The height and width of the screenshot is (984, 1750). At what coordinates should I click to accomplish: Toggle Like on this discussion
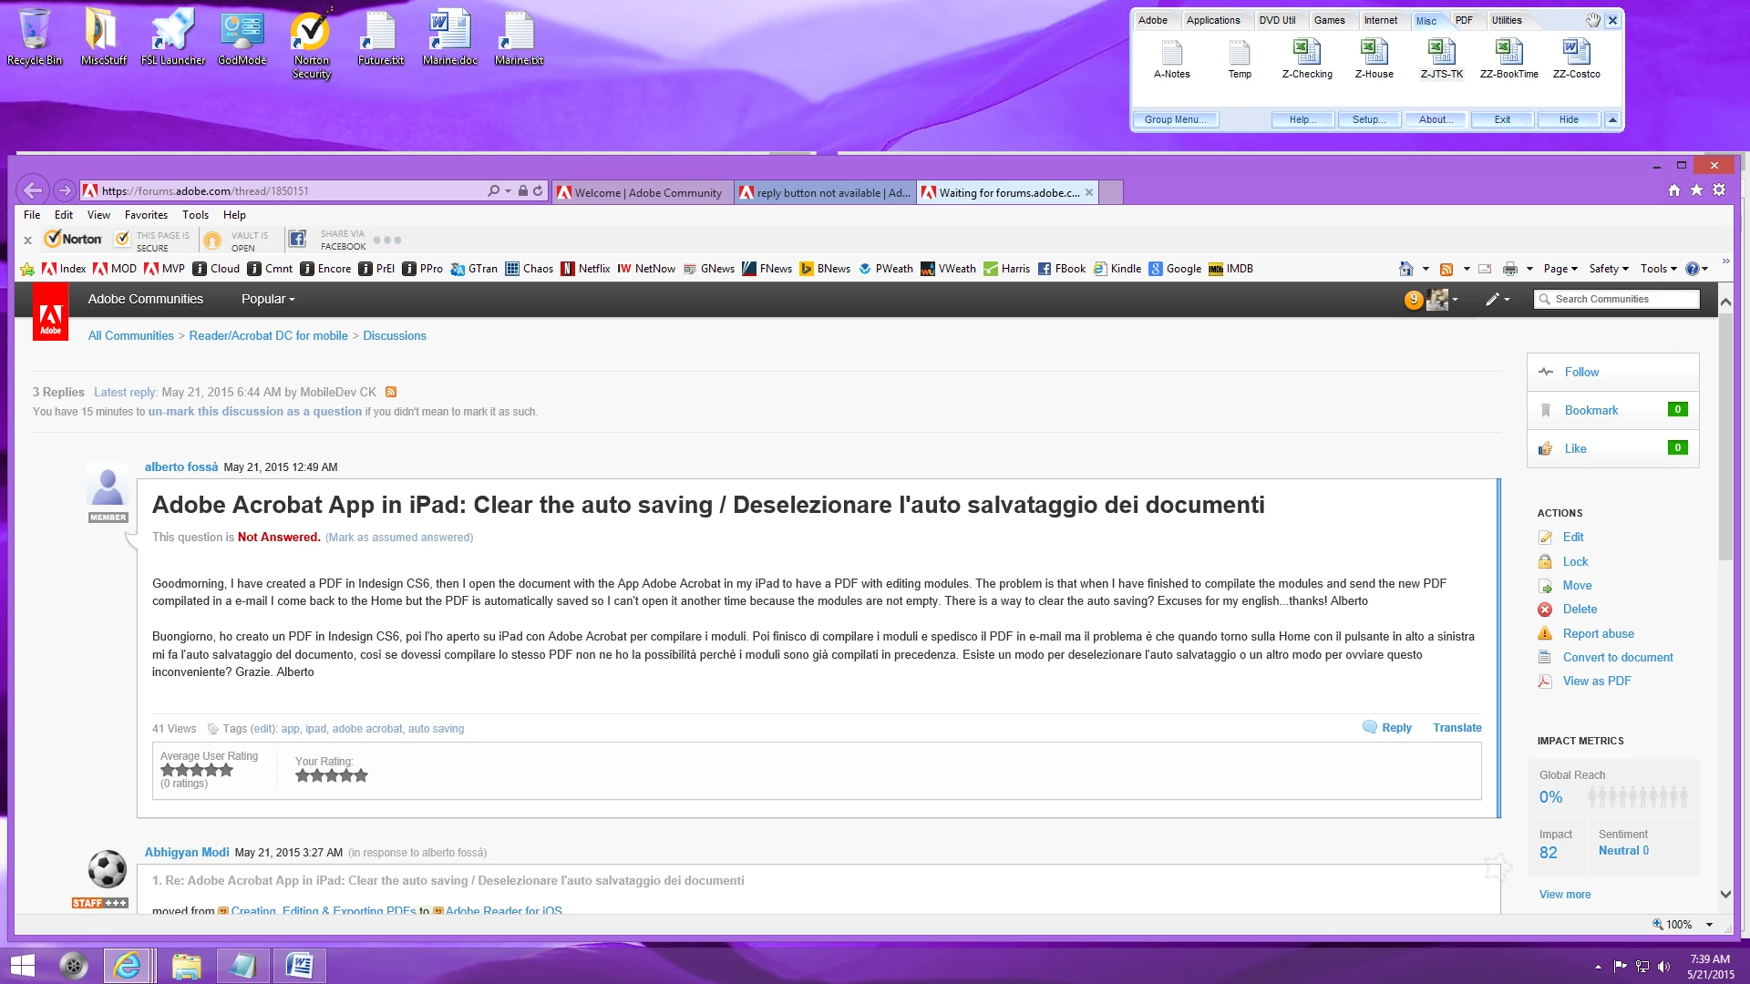[1575, 448]
